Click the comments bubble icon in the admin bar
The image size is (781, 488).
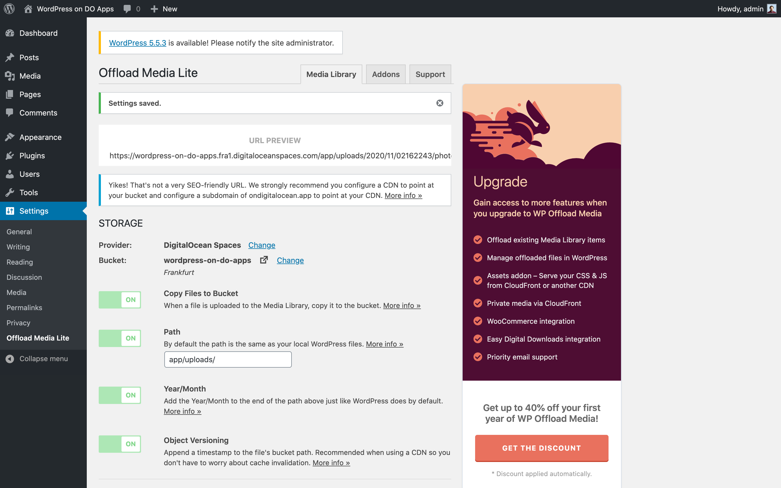point(127,9)
